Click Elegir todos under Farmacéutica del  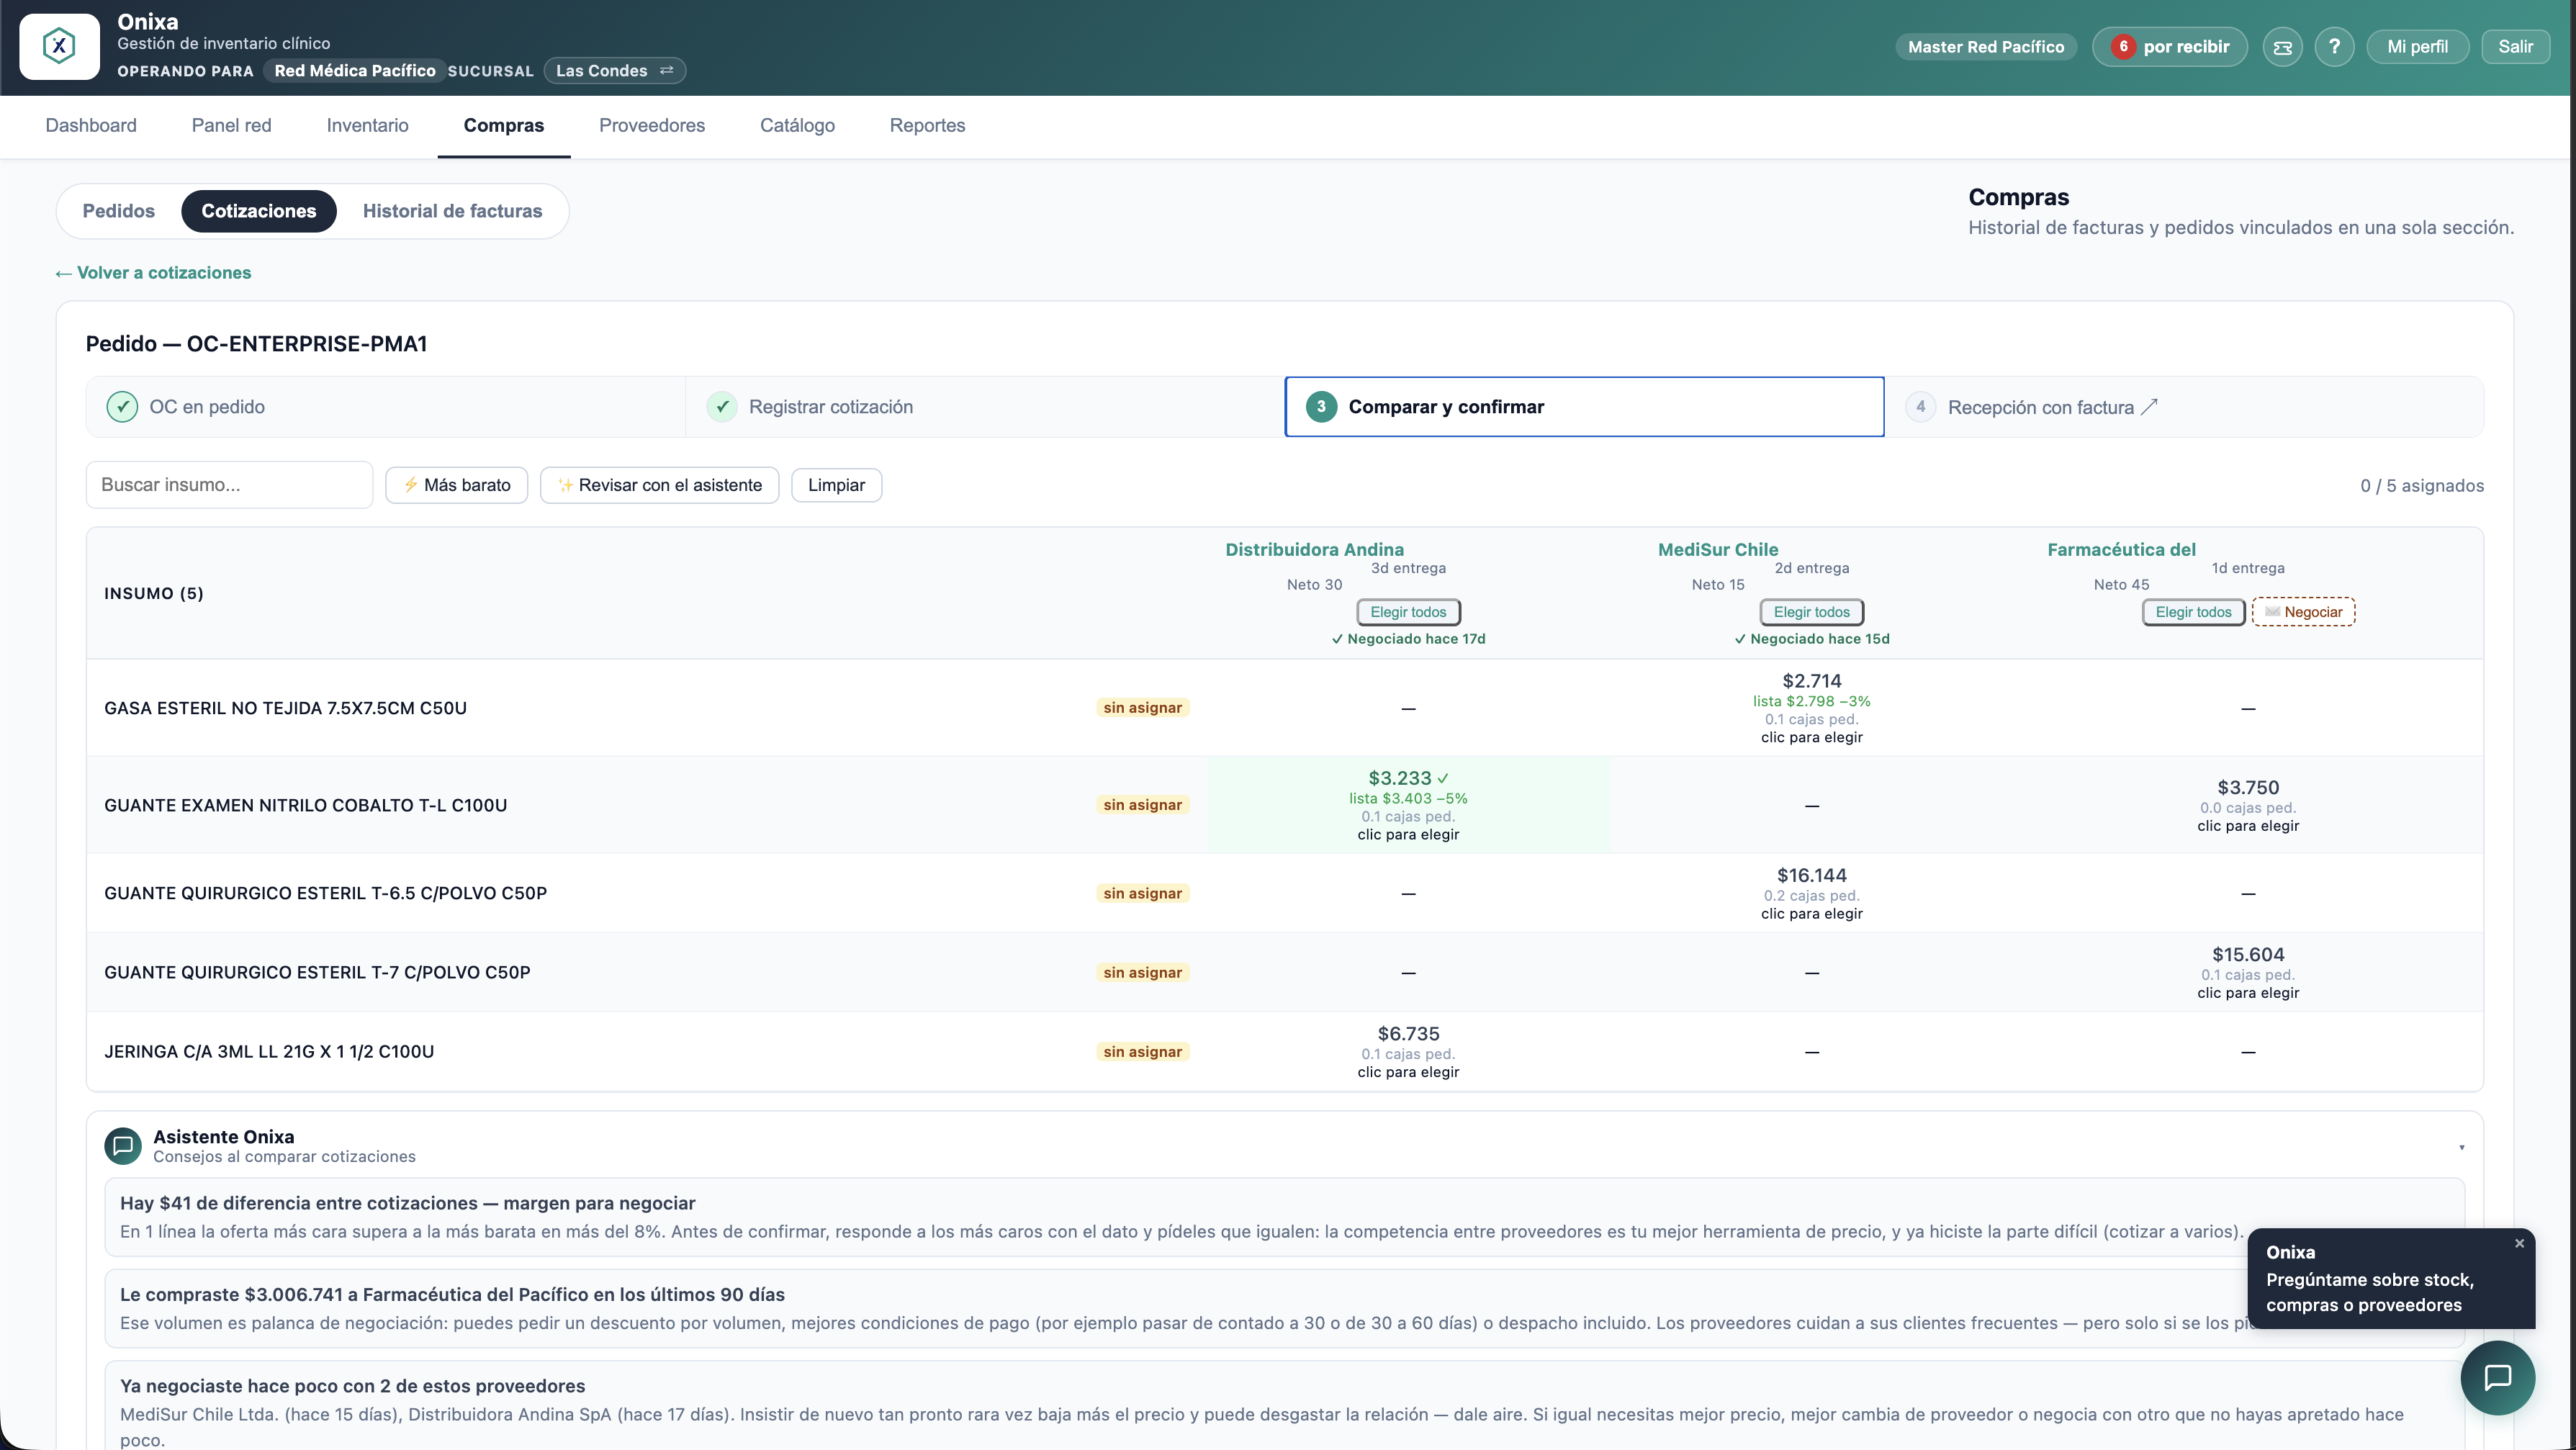coord(2193,612)
